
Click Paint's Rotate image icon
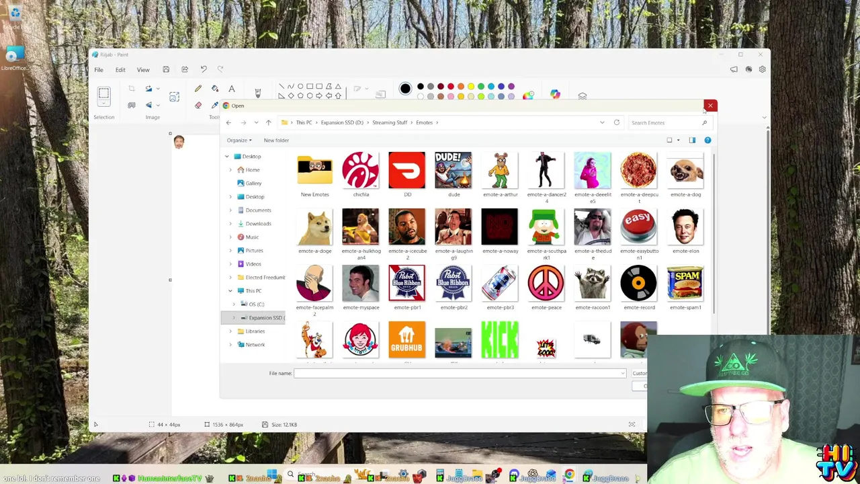click(x=148, y=89)
